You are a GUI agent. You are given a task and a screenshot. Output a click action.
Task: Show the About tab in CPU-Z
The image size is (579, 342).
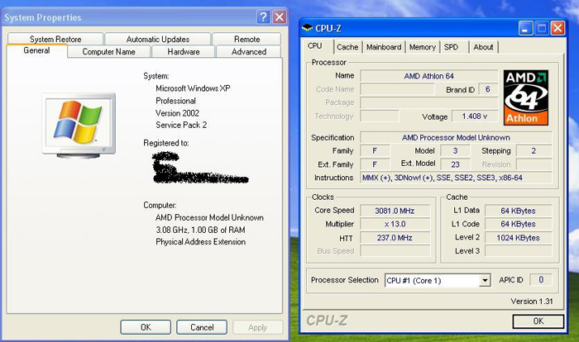click(x=483, y=47)
